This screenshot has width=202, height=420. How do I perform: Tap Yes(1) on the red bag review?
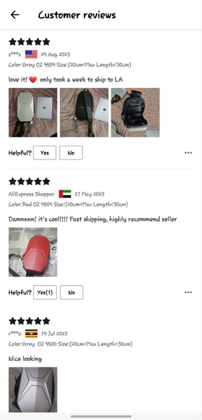tap(45, 292)
